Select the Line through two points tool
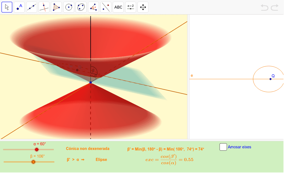 (32, 7)
